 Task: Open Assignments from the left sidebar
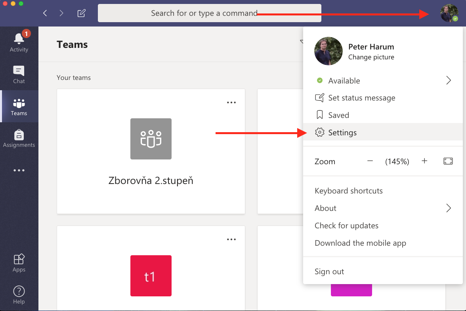click(19, 138)
